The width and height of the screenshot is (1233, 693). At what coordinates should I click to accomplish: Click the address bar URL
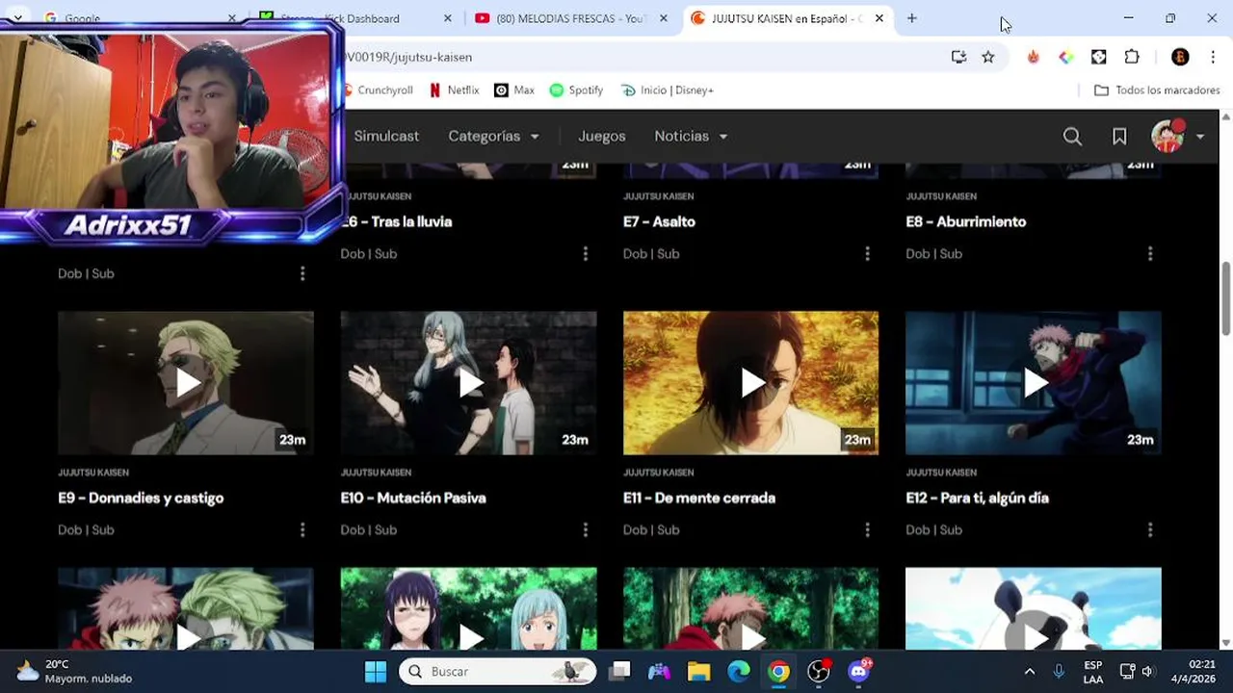[x=408, y=57]
